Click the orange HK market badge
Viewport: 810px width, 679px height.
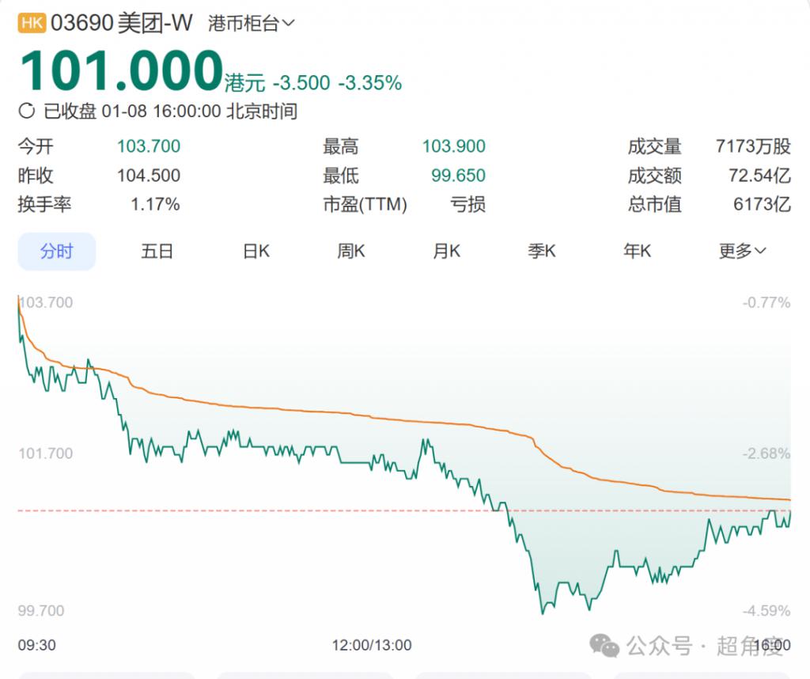point(32,23)
